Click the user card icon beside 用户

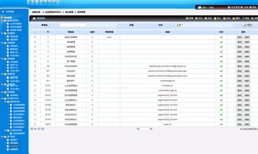(x=200, y=7)
